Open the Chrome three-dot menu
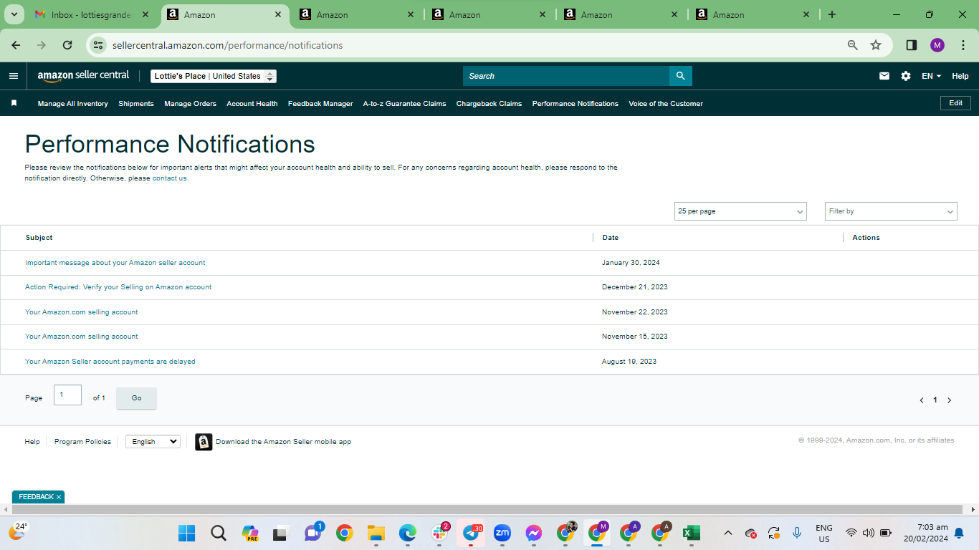 [x=963, y=45]
